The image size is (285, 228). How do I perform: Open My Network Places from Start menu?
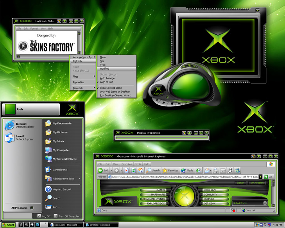pyautogui.click(x=61, y=159)
